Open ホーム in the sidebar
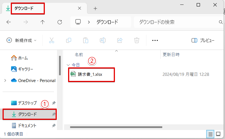Viewport: 225px width, 139px height. pos(19,58)
